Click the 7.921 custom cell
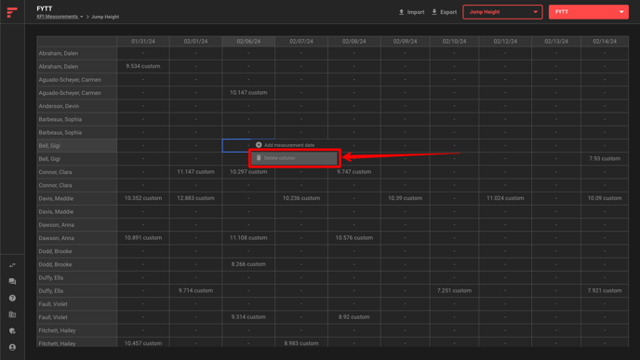 pyautogui.click(x=605, y=290)
